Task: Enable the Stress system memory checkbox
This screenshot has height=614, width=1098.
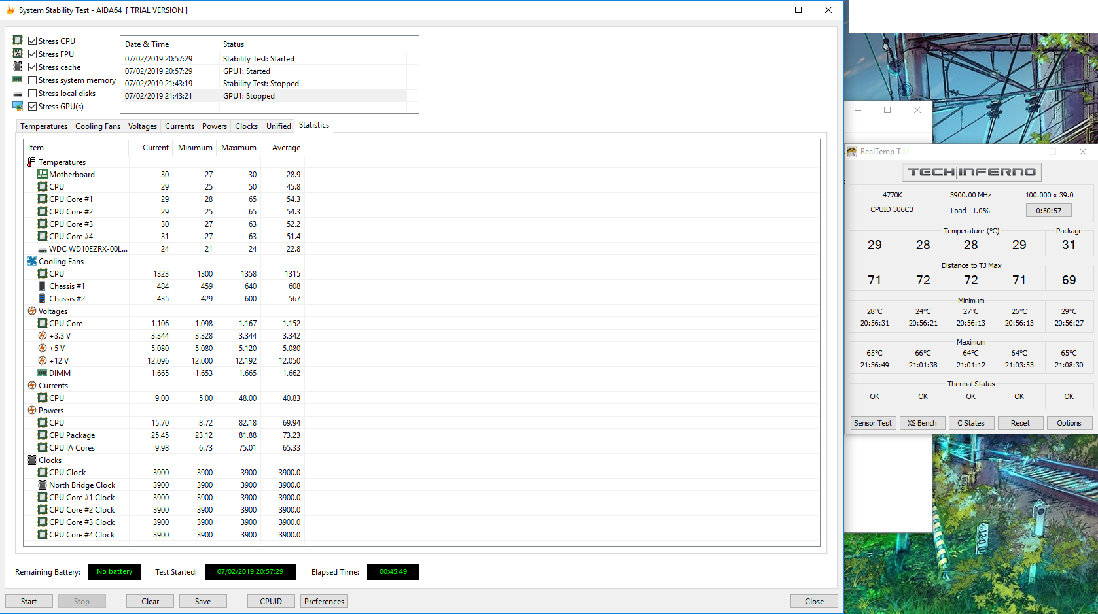Action: [32, 80]
